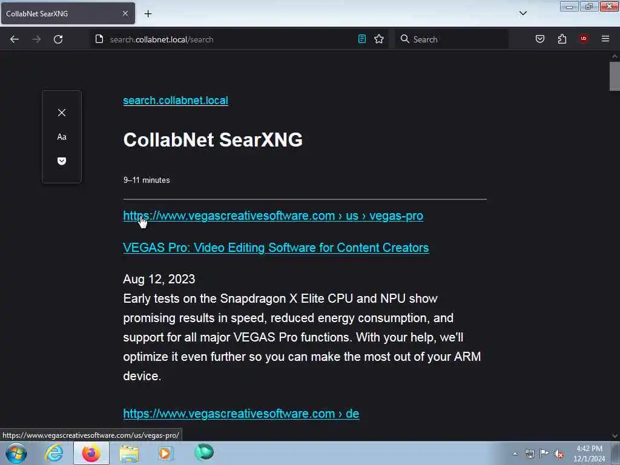Reload the current page

58,39
